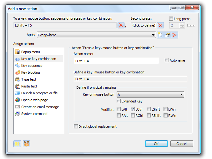Click the UM icon button
Screen dimensions: 212x159
[x=27, y=144]
